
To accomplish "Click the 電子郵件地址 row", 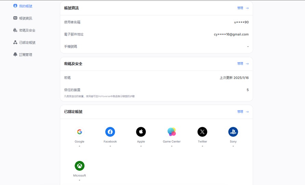I will coord(156,34).
